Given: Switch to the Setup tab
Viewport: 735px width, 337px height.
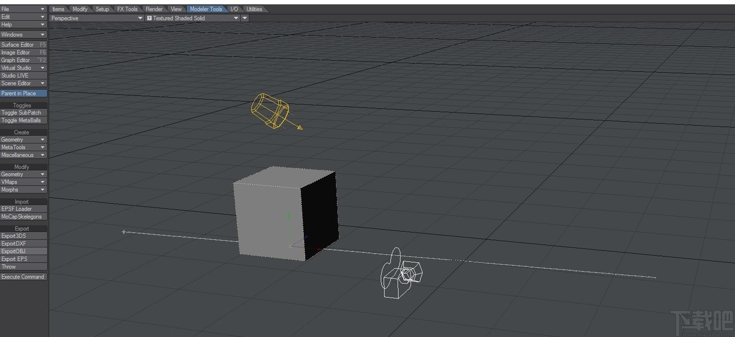Looking at the screenshot, I should [x=102, y=9].
